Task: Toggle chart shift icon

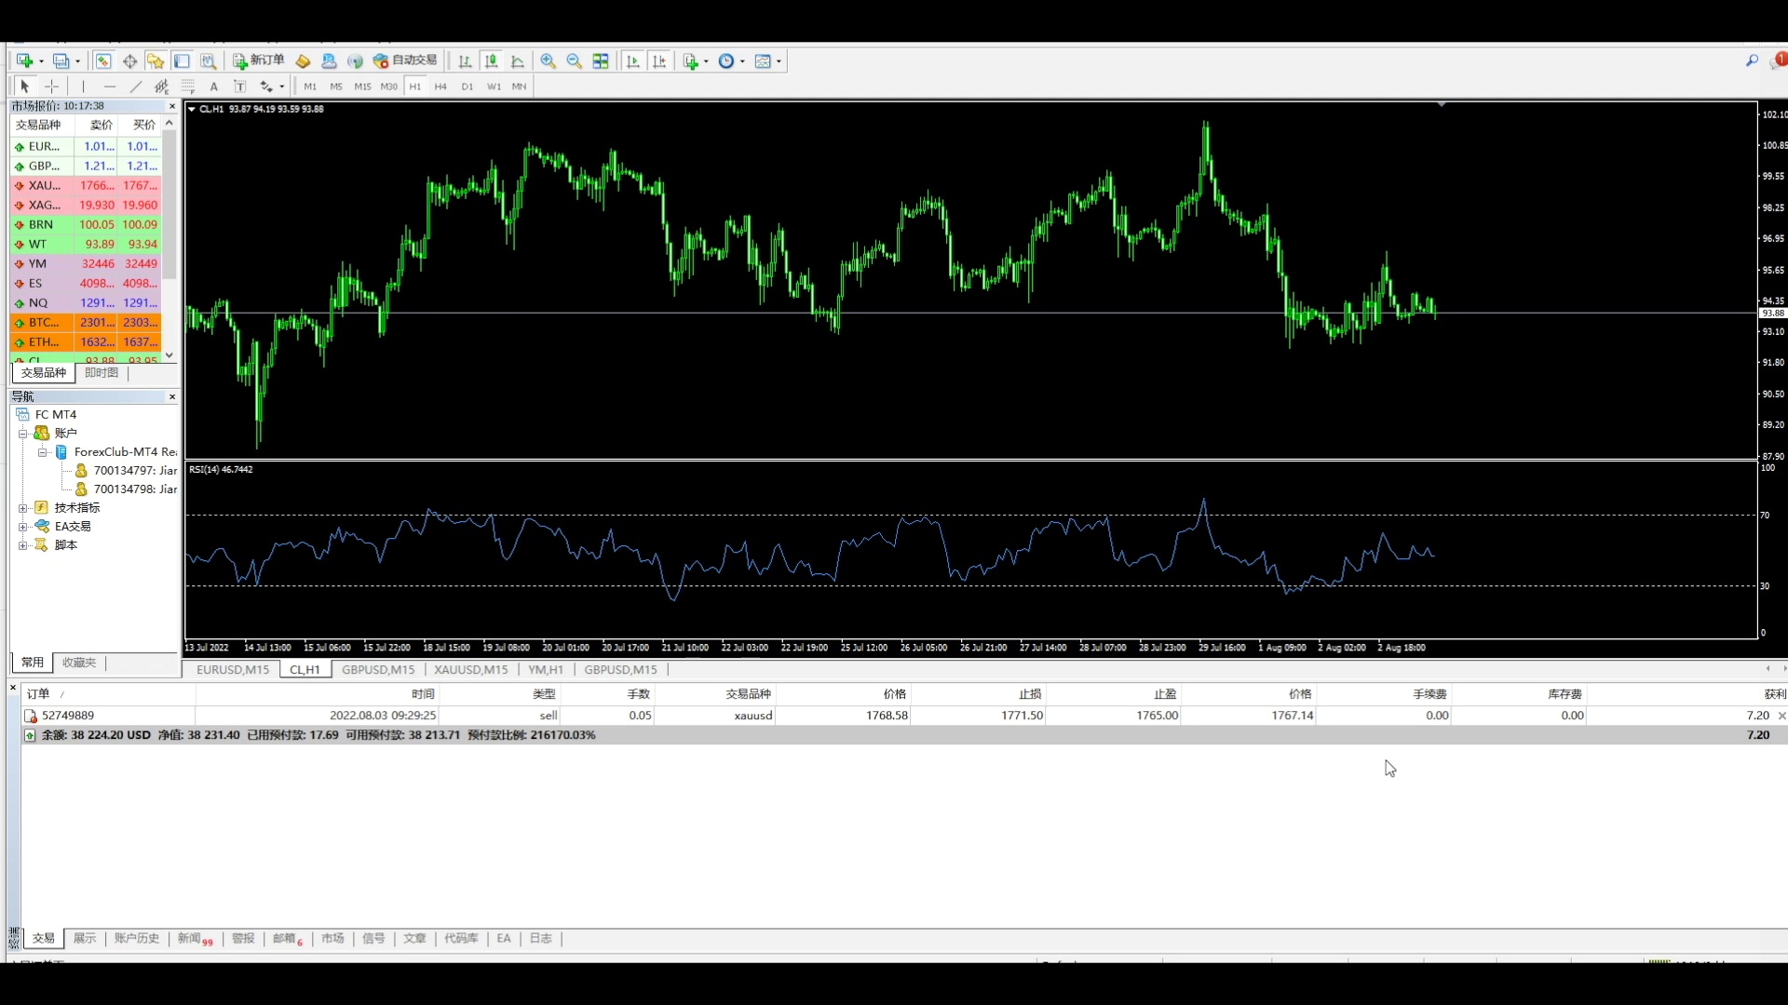Action: (659, 60)
